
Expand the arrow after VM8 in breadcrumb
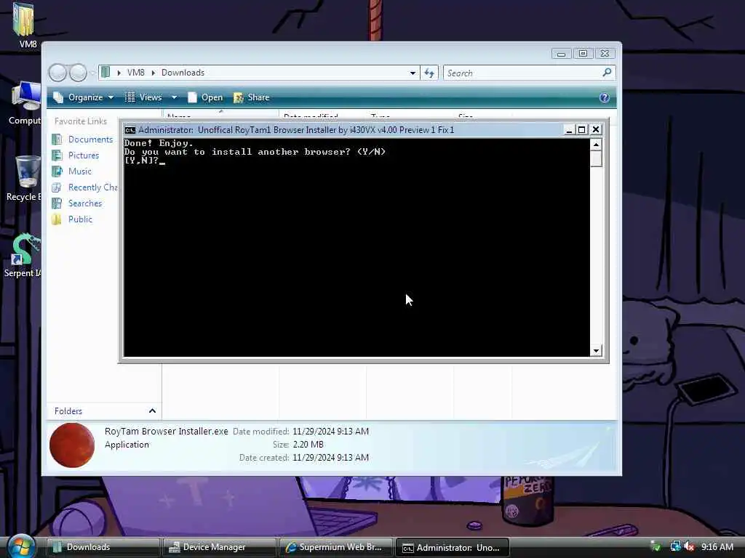click(153, 73)
